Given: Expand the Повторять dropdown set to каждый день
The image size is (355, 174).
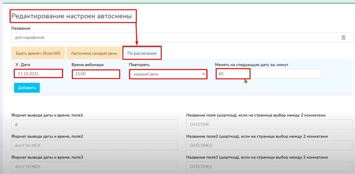Looking at the screenshot, I should click(x=168, y=74).
